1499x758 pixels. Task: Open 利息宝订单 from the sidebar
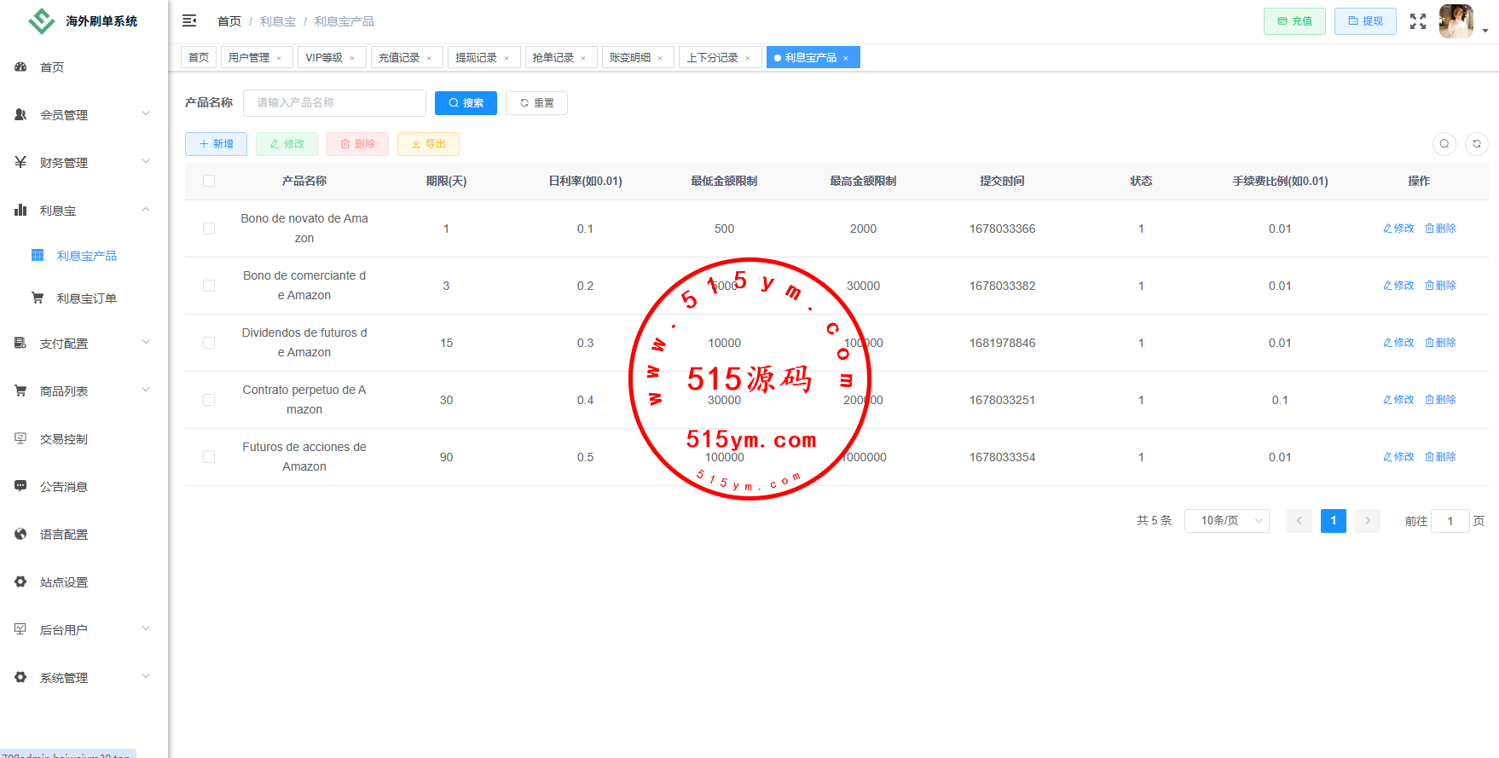tap(86, 298)
